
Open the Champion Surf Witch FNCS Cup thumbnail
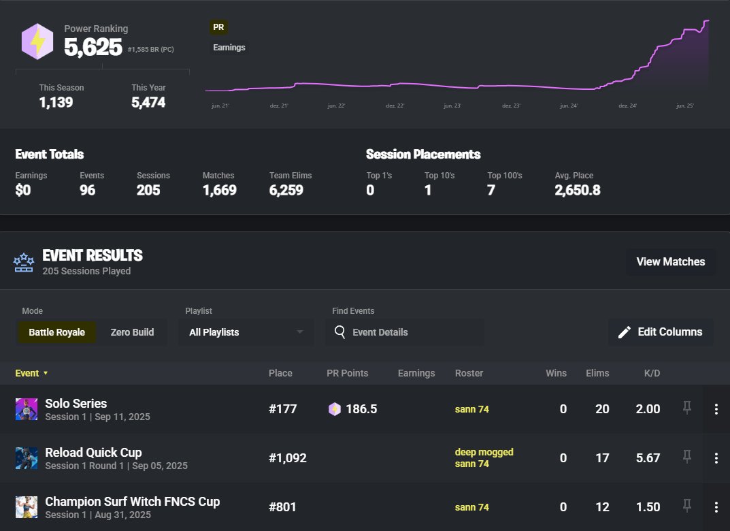pyautogui.click(x=27, y=506)
